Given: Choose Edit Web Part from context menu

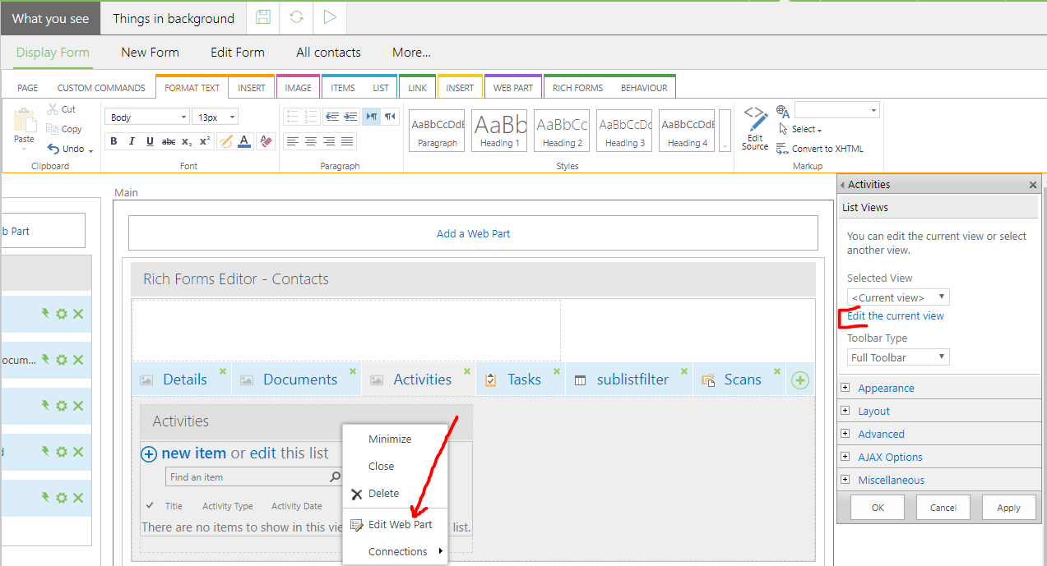Looking at the screenshot, I should pyautogui.click(x=400, y=525).
